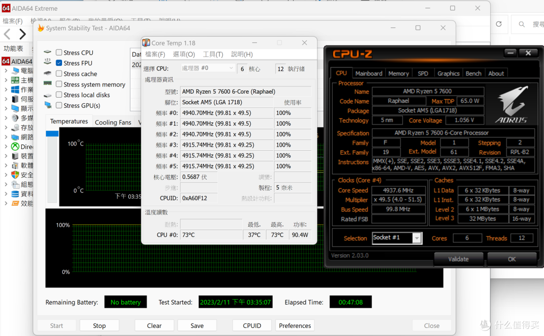Enable the Stress CPU checkbox

pos(59,52)
